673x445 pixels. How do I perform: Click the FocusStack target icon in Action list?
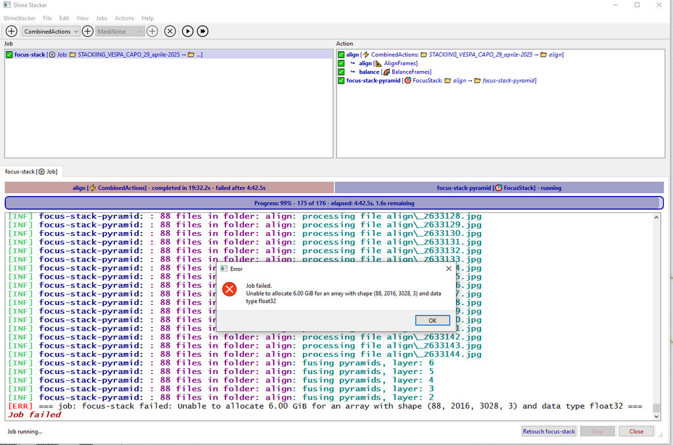pyautogui.click(x=407, y=81)
